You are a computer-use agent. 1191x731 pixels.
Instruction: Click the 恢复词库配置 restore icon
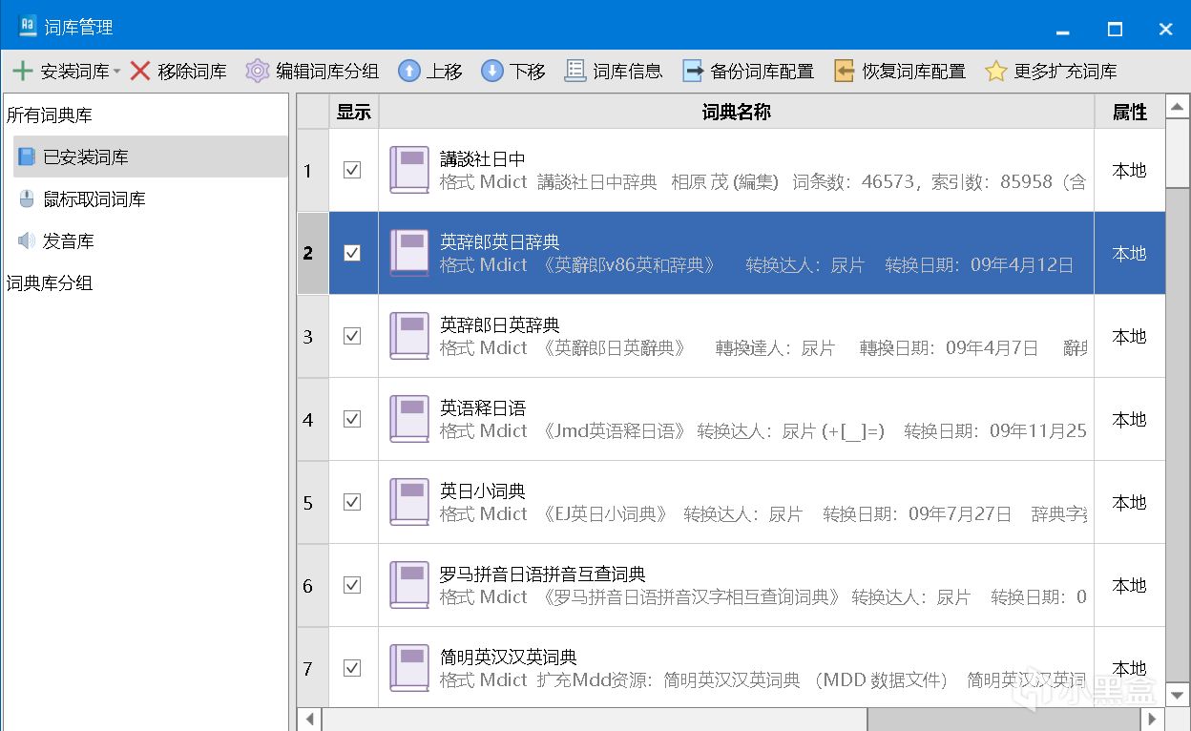(x=845, y=72)
